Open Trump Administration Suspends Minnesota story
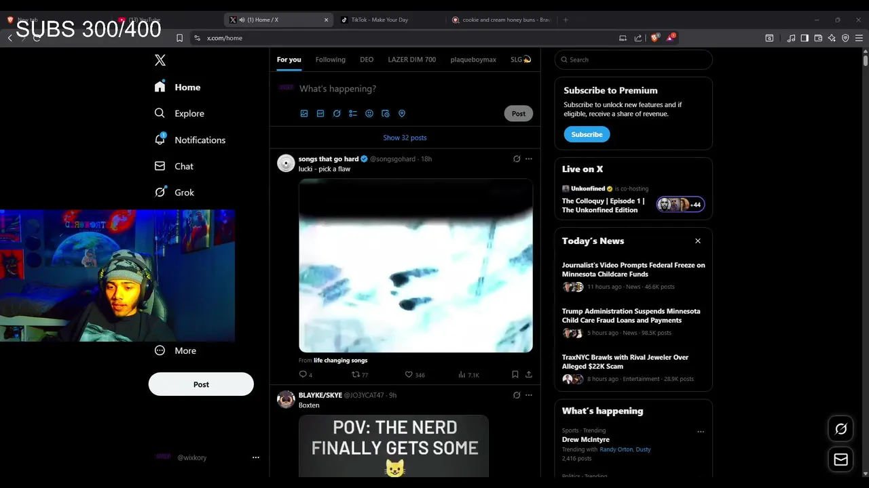869x488 pixels. coord(631,316)
